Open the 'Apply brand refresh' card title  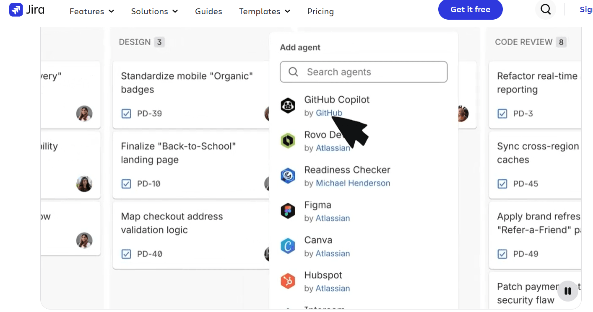coord(538,223)
